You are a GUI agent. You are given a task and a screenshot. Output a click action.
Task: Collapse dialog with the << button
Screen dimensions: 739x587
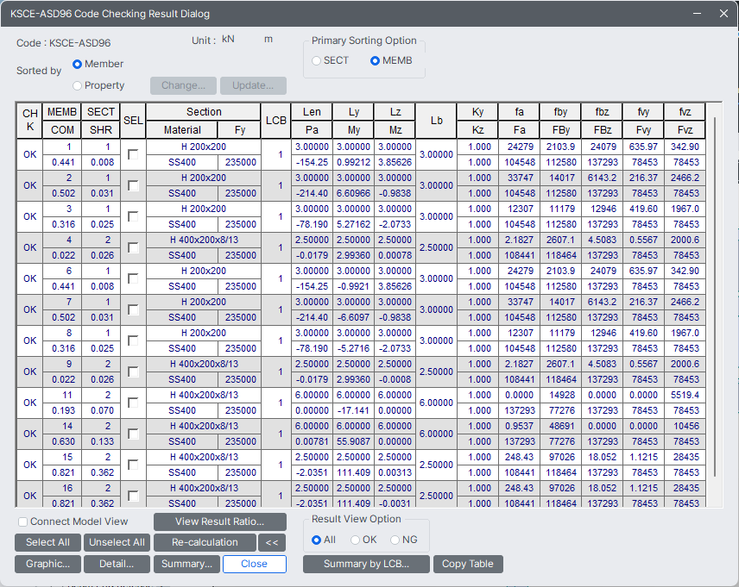(x=272, y=542)
